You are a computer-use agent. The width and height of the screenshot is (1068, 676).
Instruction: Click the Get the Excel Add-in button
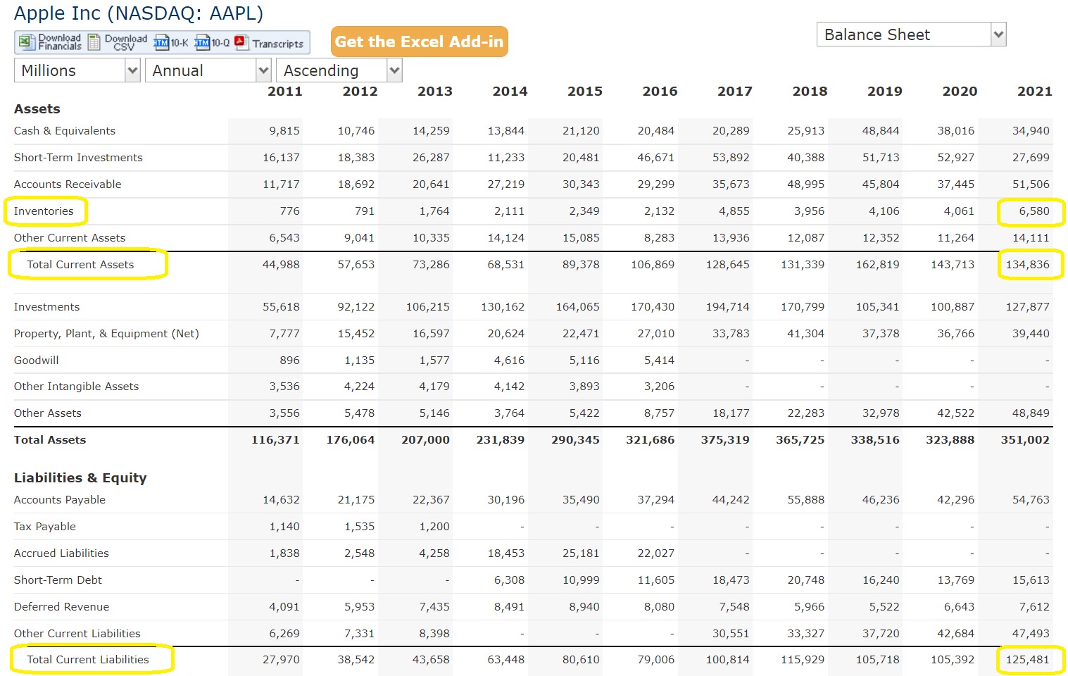419,42
